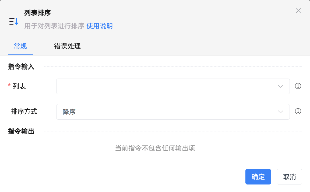
Task: Switch to the 错误处理 tab
Action: tap(67, 46)
